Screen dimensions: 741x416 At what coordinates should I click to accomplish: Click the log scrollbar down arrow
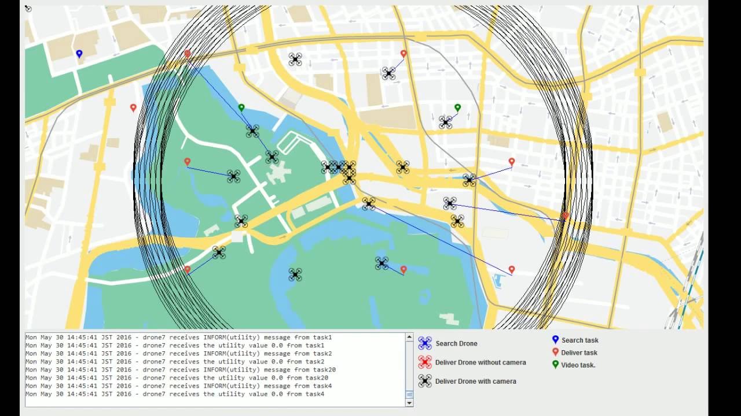click(x=409, y=403)
